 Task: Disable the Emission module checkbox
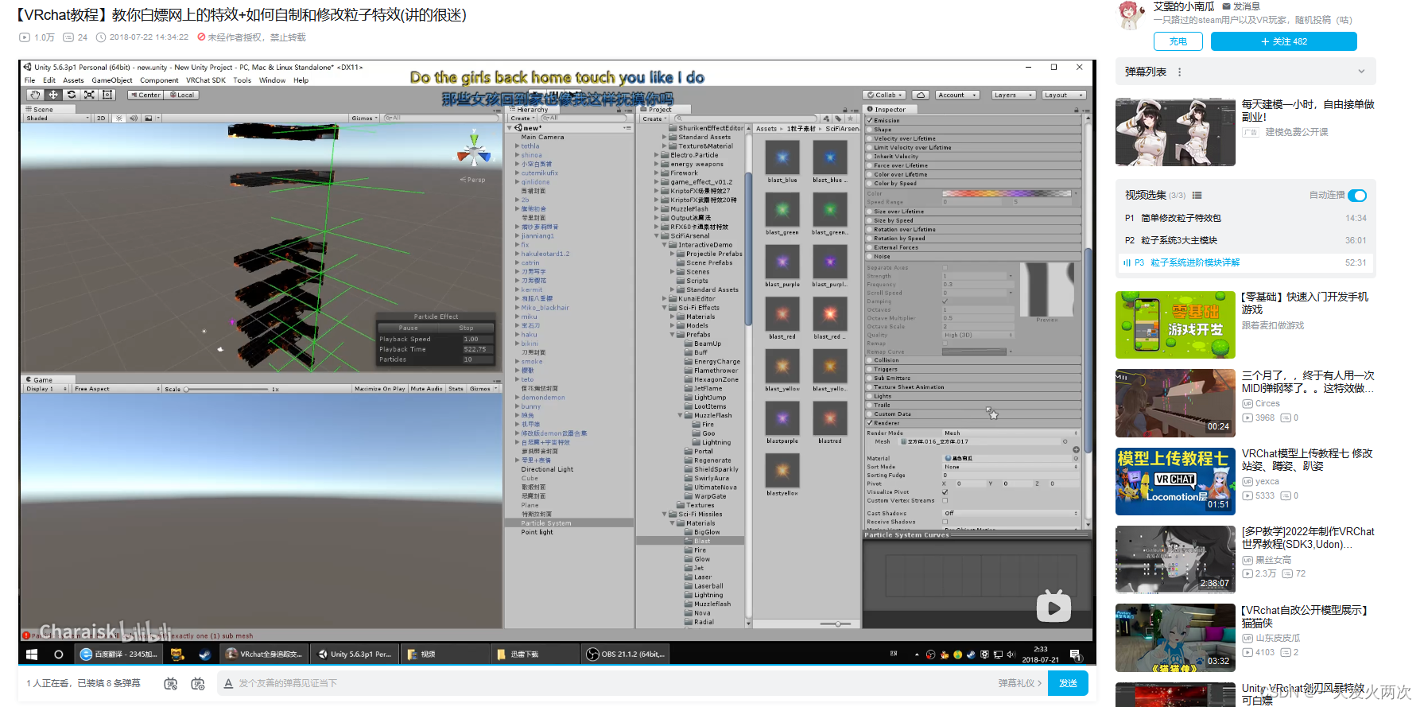click(x=870, y=120)
